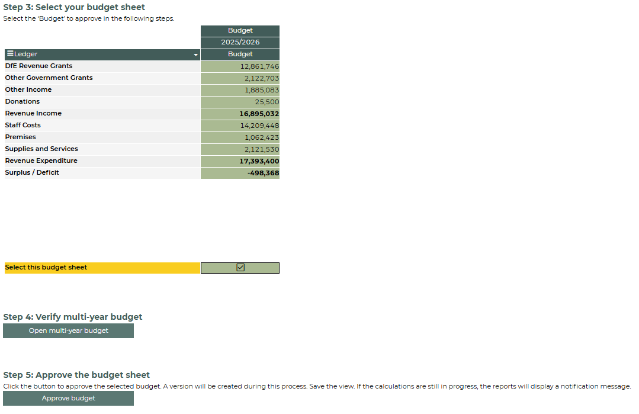Open the multi-year budget
639x414 pixels.
click(68, 330)
